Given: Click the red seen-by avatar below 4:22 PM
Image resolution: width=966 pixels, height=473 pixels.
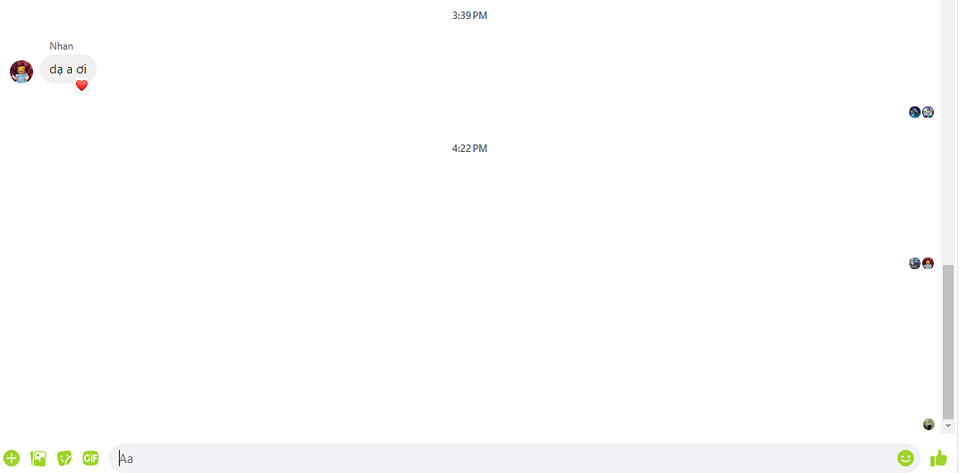Looking at the screenshot, I should [x=928, y=263].
